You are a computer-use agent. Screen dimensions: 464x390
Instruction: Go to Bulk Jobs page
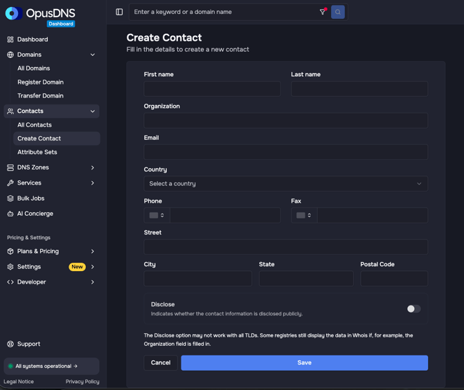30,198
